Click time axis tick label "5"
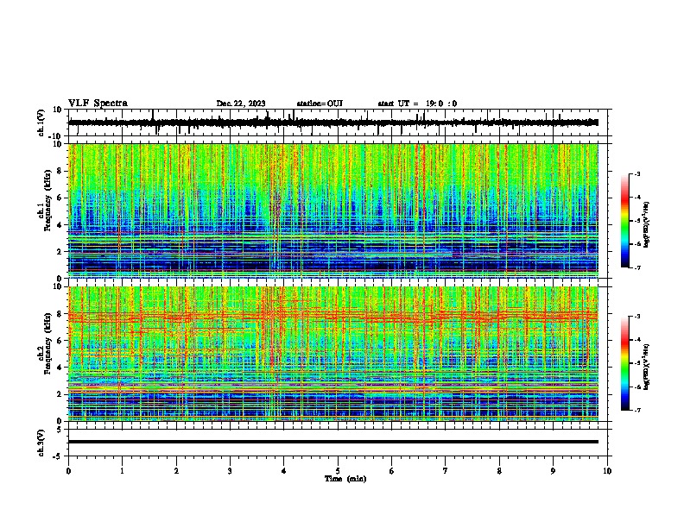Viewport: 684px width, 528px height. tap(338, 471)
